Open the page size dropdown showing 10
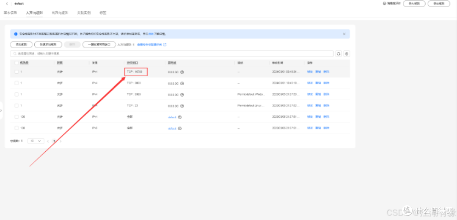The image size is (457, 220). pos(36,141)
